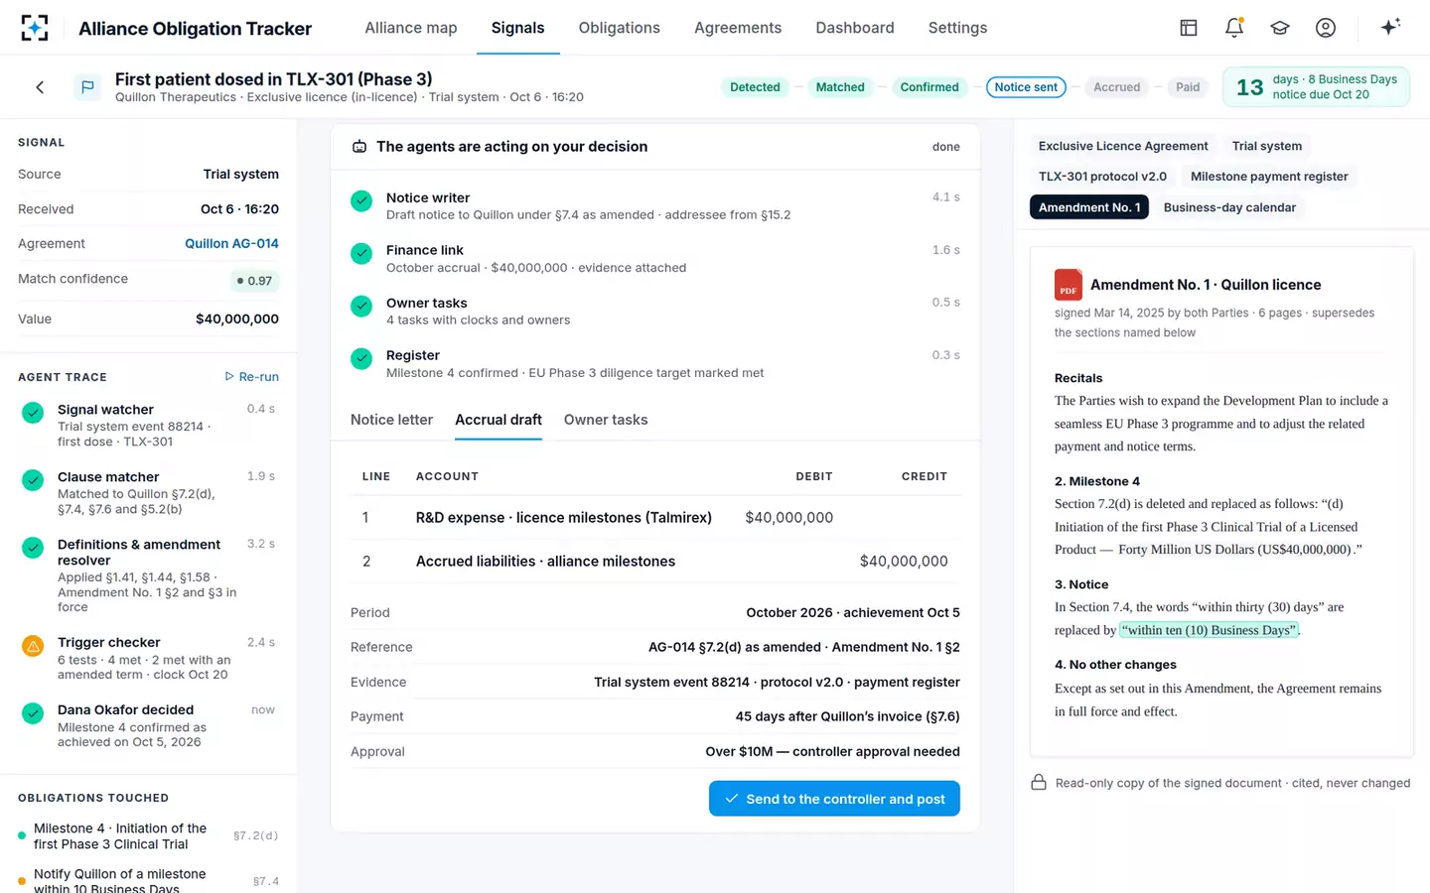The height and width of the screenshot is (893, 1430).
Task: Open the Notify Quillon of a milestone obligation
Action: click(x=148, y=880)
